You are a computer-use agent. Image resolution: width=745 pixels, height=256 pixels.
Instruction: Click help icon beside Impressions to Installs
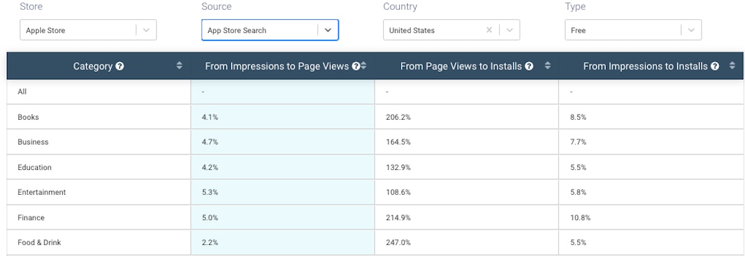(715, 66)
